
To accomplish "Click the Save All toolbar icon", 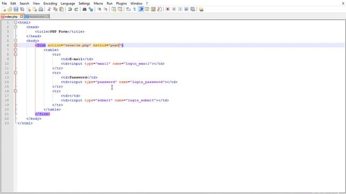I will click(22, 9).
